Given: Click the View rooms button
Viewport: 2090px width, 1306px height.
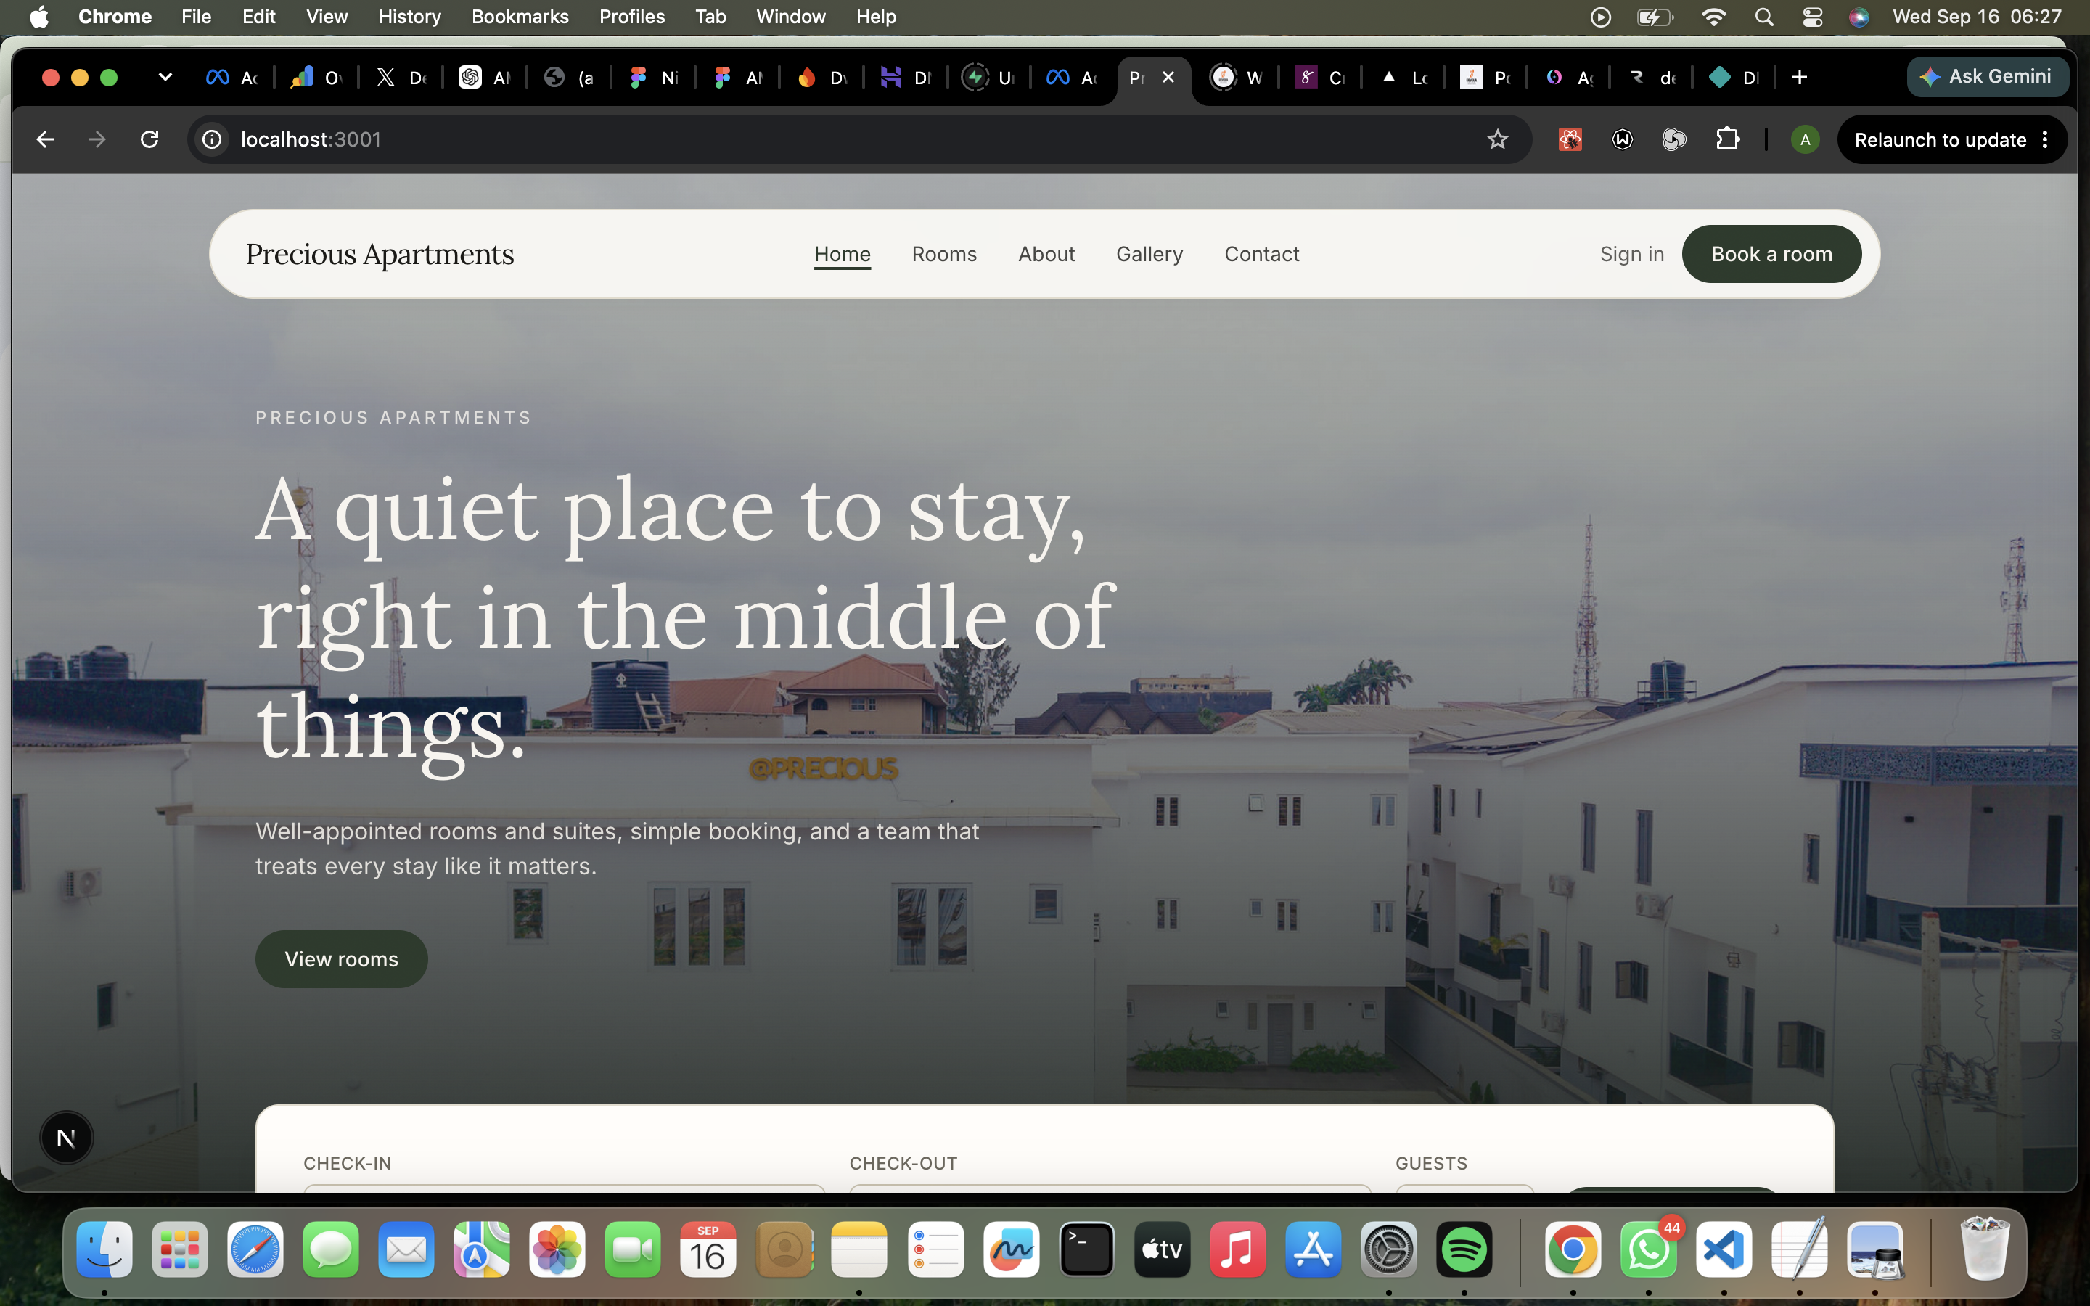Looking at the screenshot, I should click(341, 958).
